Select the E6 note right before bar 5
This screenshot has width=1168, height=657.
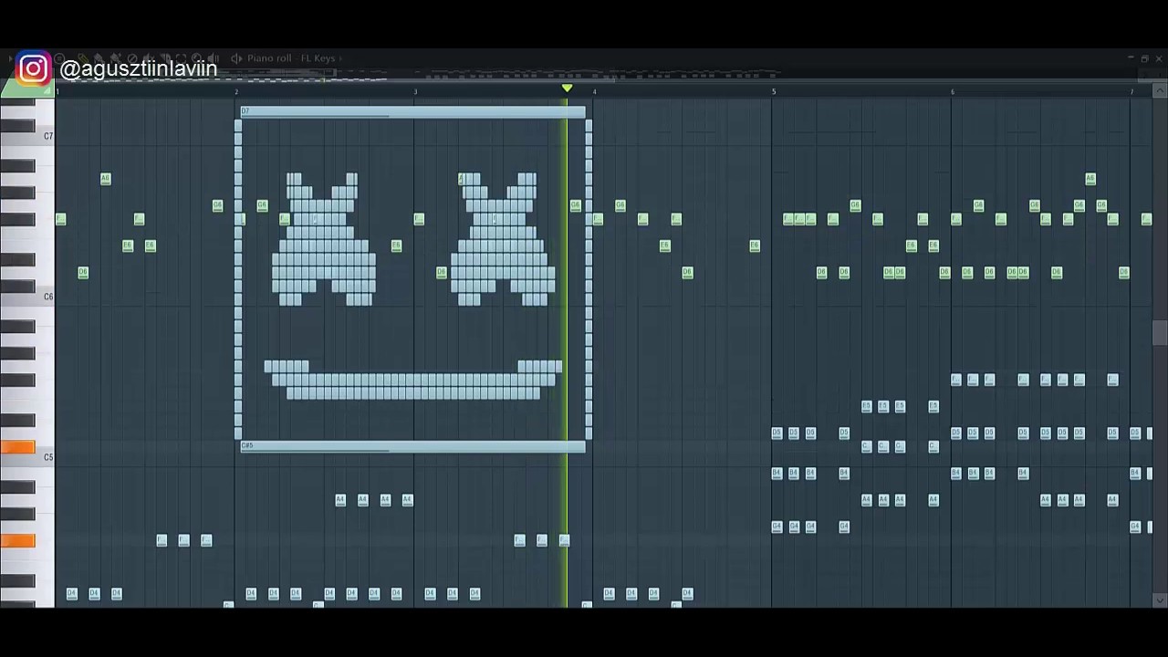point(755,245)
